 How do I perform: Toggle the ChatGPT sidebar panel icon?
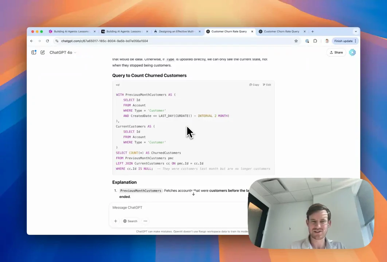click(34, 52)
